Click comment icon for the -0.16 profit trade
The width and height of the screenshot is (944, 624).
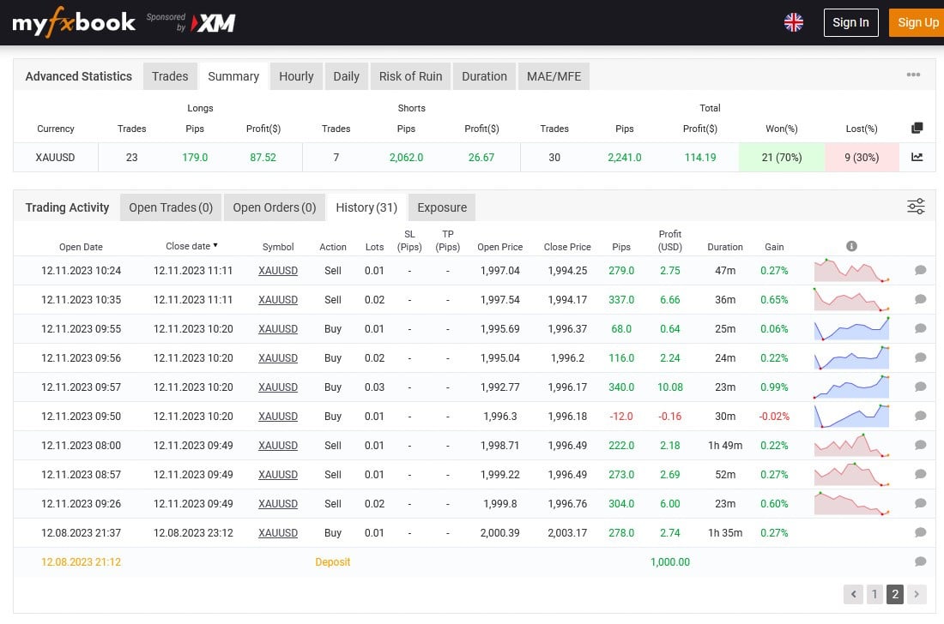[x=920, y=417]
